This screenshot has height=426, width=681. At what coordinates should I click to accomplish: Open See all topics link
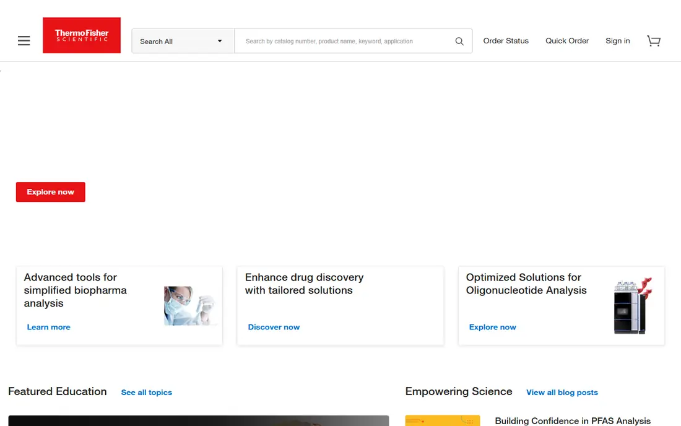(x=146, y=392)
